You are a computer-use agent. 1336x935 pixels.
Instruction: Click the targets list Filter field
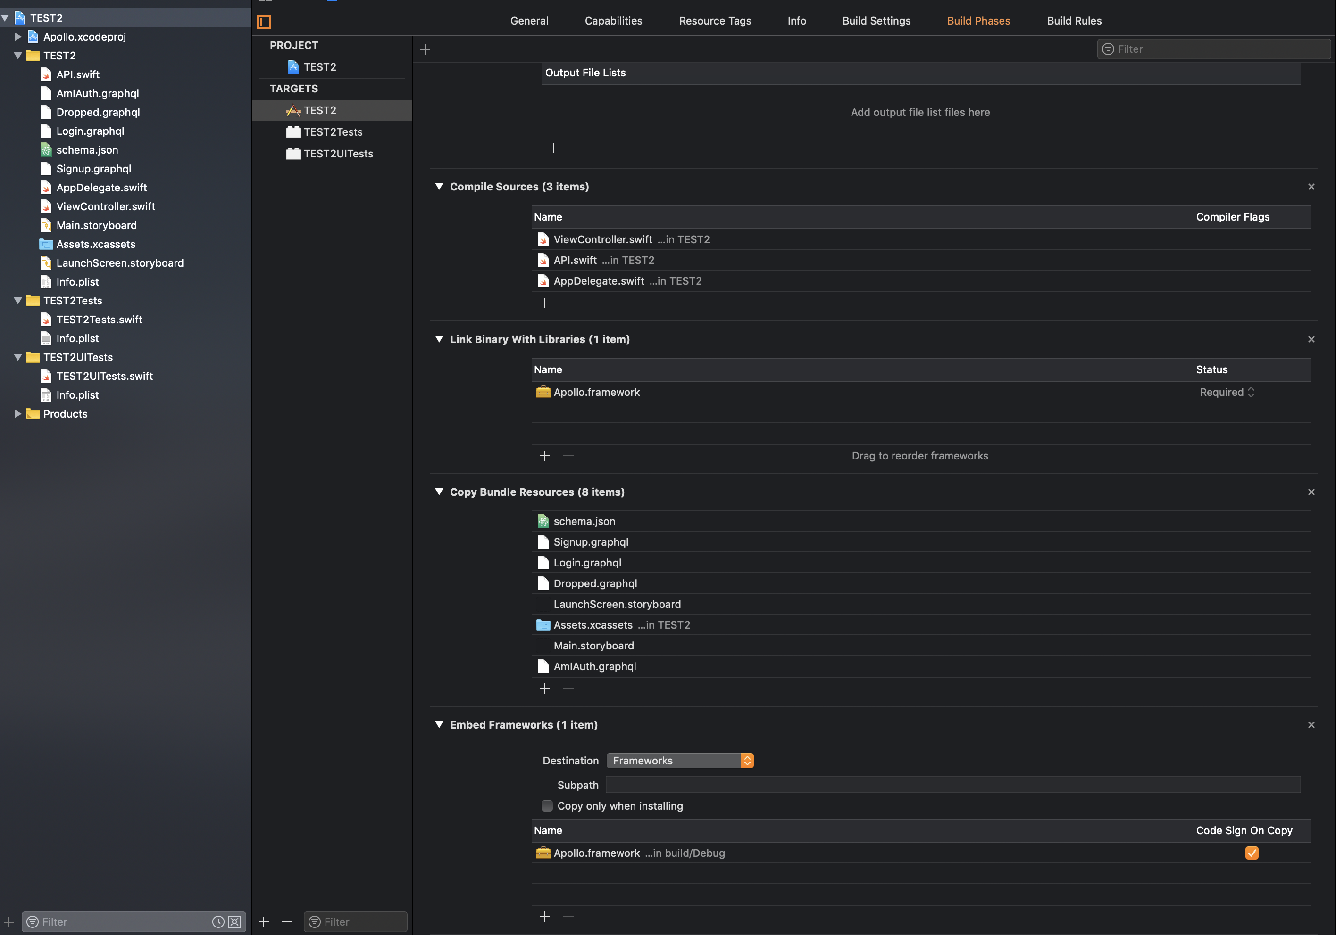coord(356,922)
